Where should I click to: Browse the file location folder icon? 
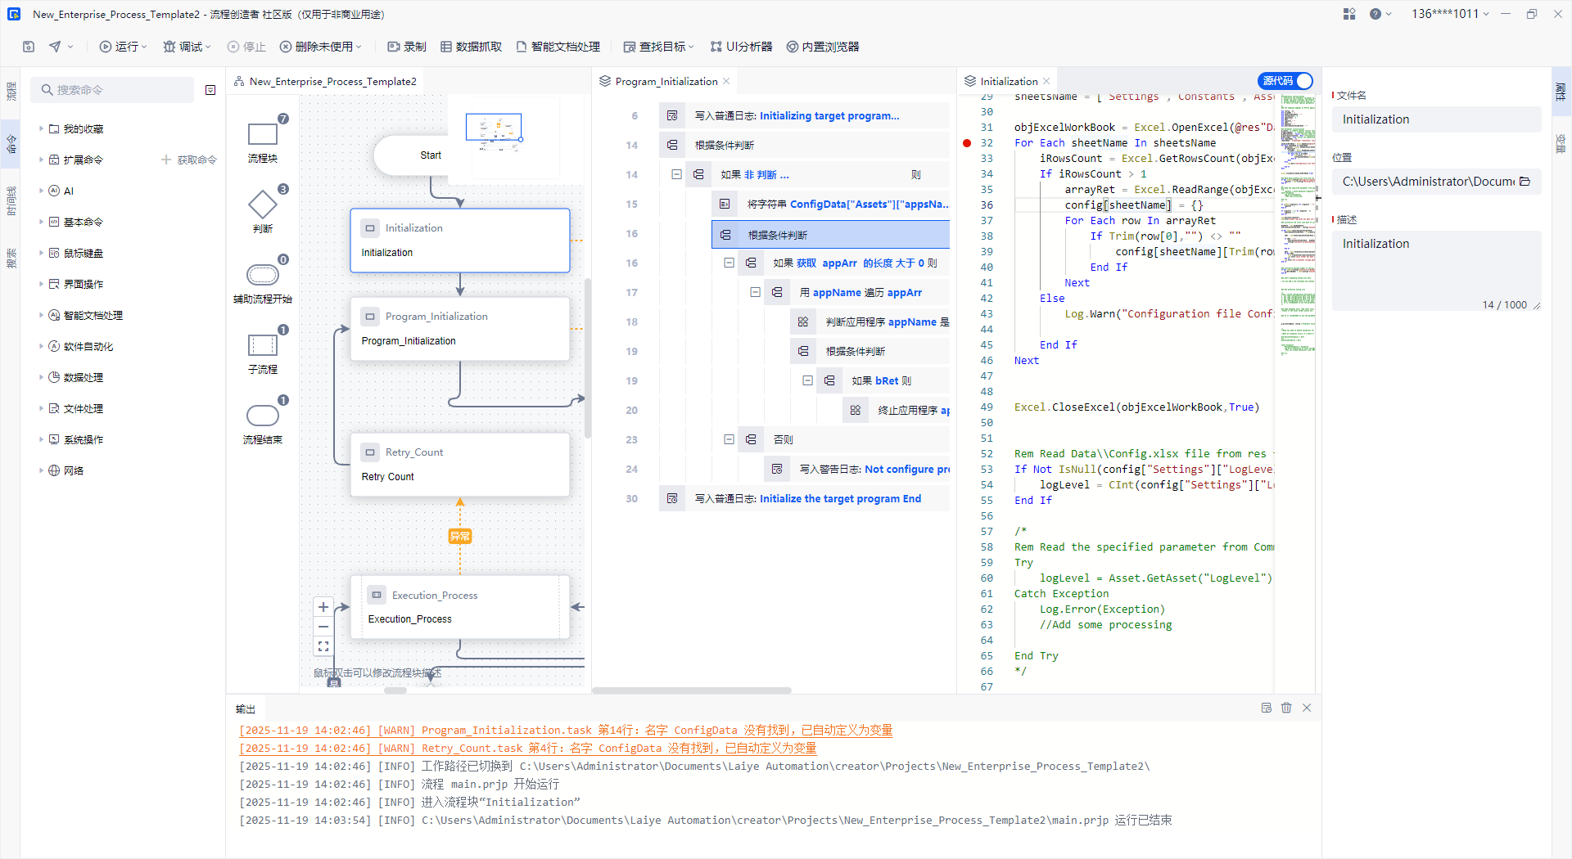[1525, 182]
